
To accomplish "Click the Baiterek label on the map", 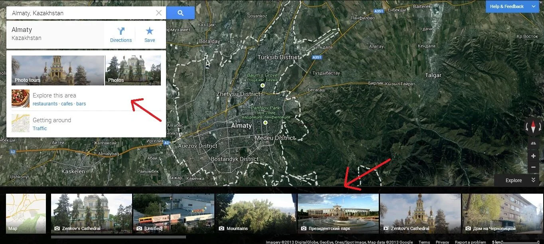I will pyautogui.click(x=422, y=6).
